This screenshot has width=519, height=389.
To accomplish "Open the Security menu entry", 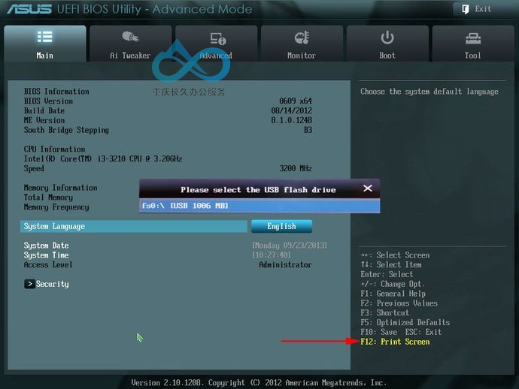I will coord(53,284).
